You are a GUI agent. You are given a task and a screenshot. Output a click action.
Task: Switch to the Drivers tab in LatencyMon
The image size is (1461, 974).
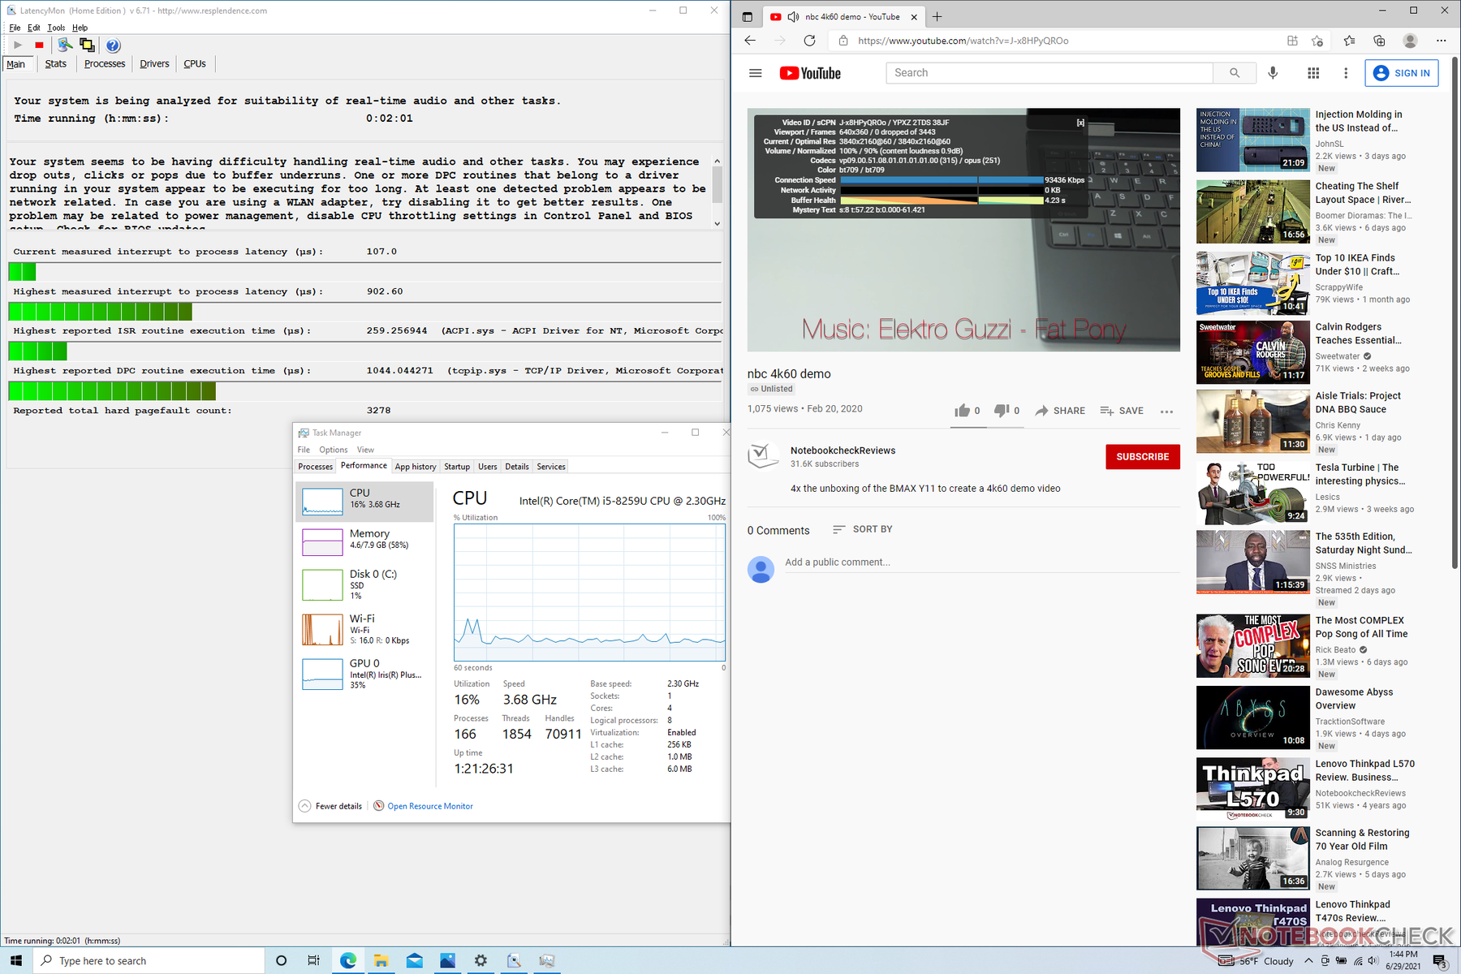pyautogui.click(x=154, y=64)
